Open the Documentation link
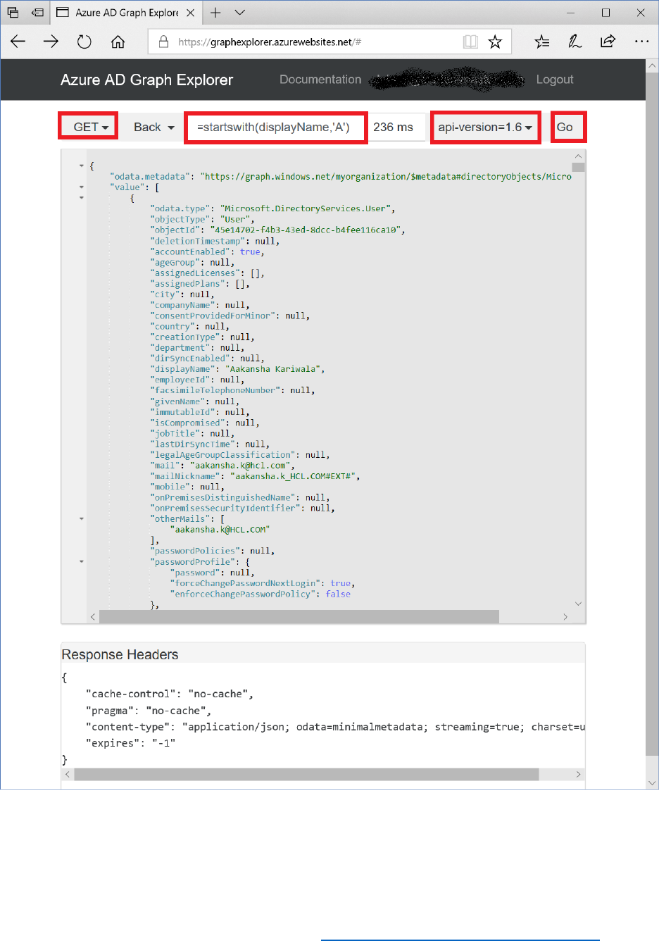Screen dimensions: 659x941 [320, 80]
